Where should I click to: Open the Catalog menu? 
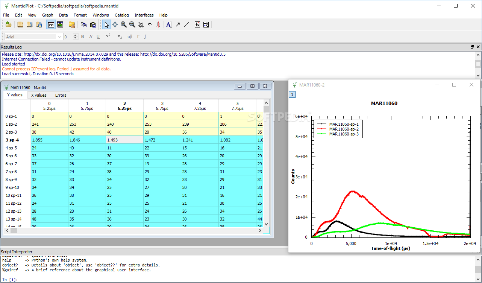(x=122, y=15)
